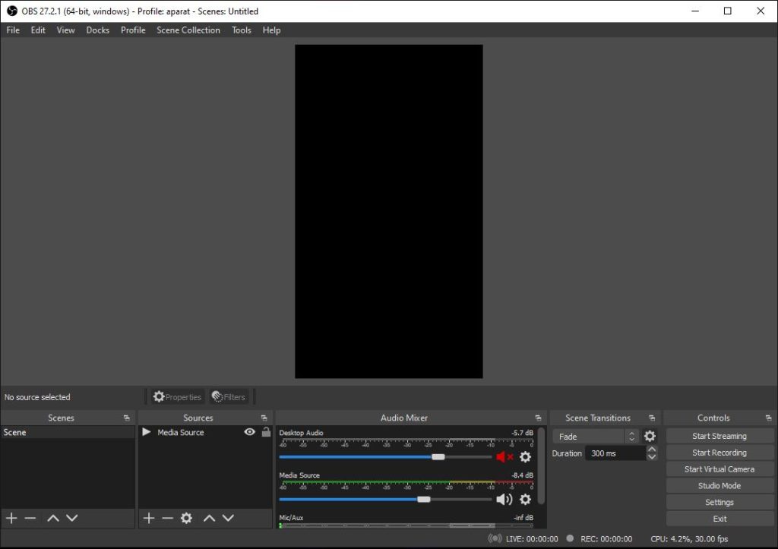Unmute Desktop Audio speaker icon

point(504,457)
